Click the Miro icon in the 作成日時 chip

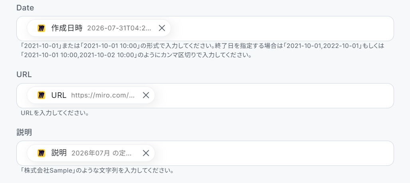(41, 28)
